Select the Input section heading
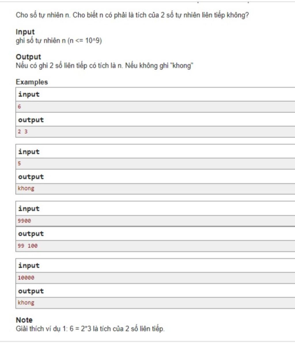This screenshot has width=295, height=344. pyautogui.click(x=25, y=32)
